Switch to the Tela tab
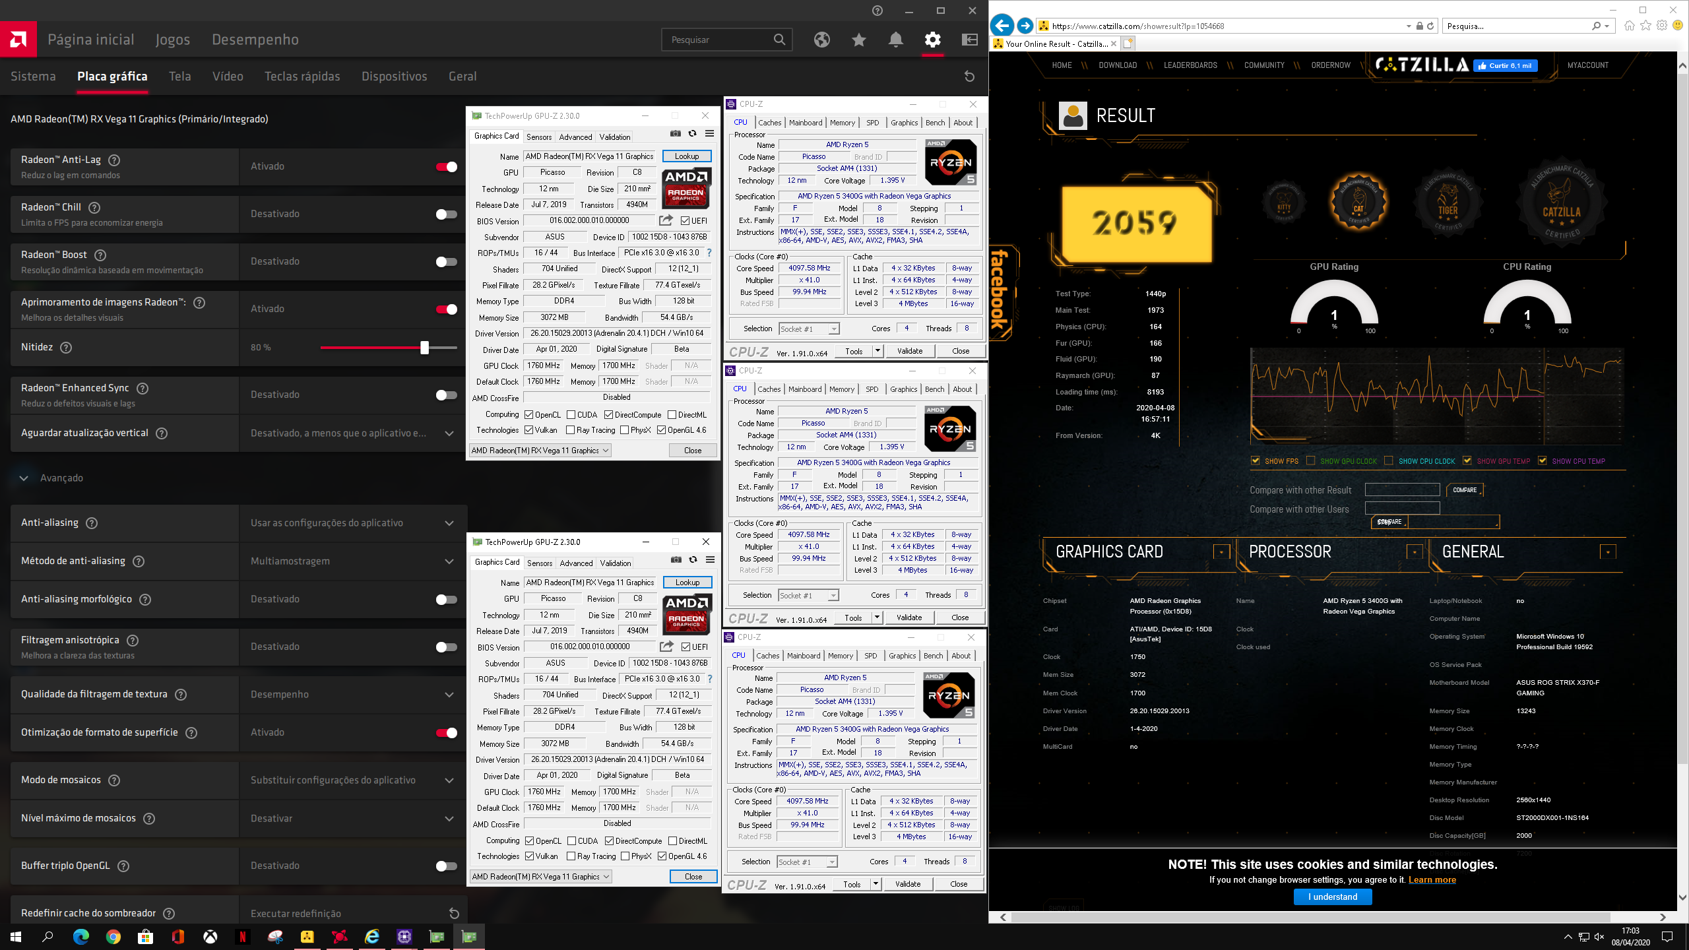This screenshot has height=950, width=1689. [179, 77]
